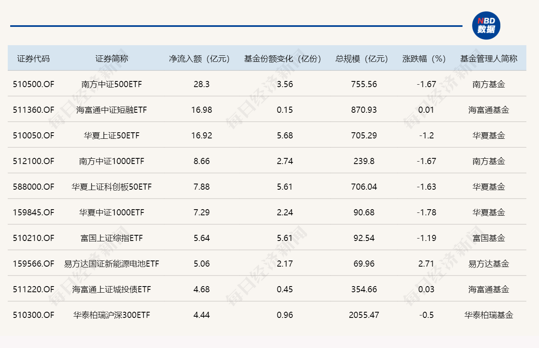Select the 总规模（亿元） column header
539x348 pixels.
click(362, 59)
